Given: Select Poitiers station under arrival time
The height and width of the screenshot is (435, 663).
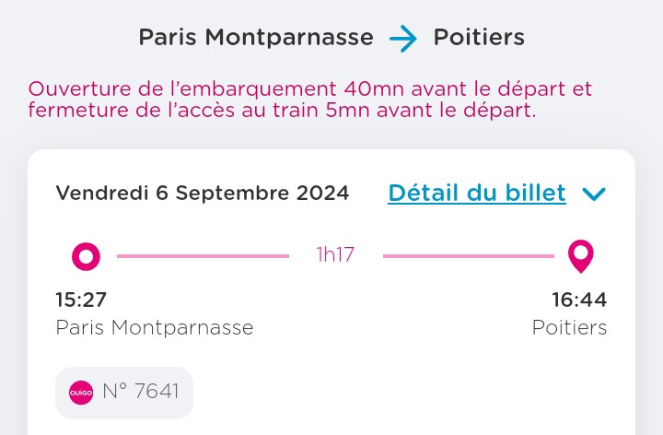Looking at the screenshot, I should (570, 327).
